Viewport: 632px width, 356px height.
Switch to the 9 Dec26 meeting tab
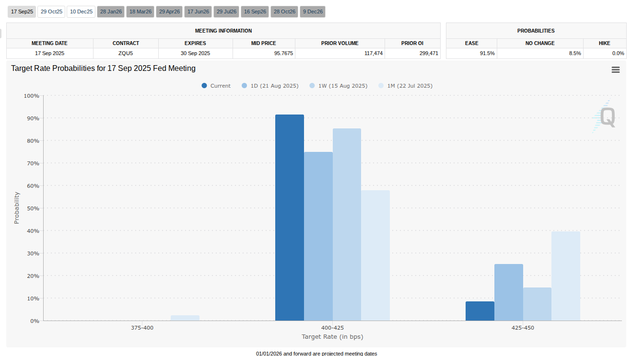(313, 11)
